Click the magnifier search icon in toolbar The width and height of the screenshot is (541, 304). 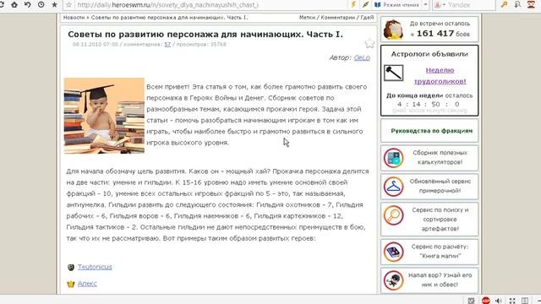[517, 5]
